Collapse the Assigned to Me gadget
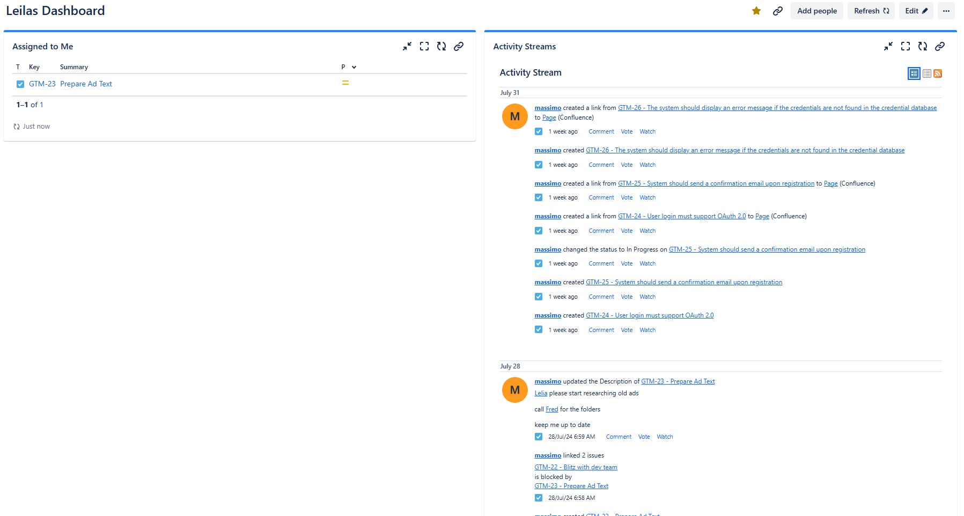The height and width of the screenshot is (516, 964). (407, 47)
